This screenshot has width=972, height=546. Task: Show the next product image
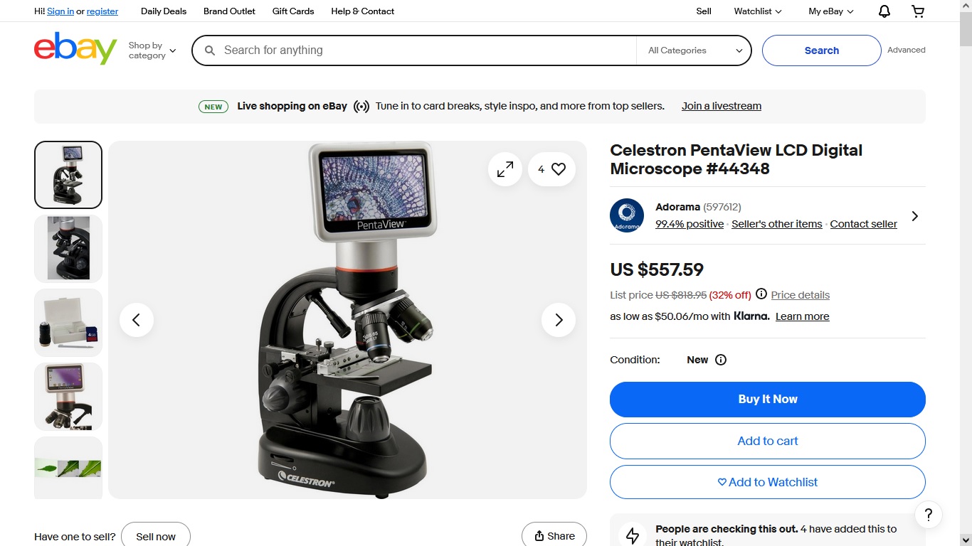click(559, 320)
